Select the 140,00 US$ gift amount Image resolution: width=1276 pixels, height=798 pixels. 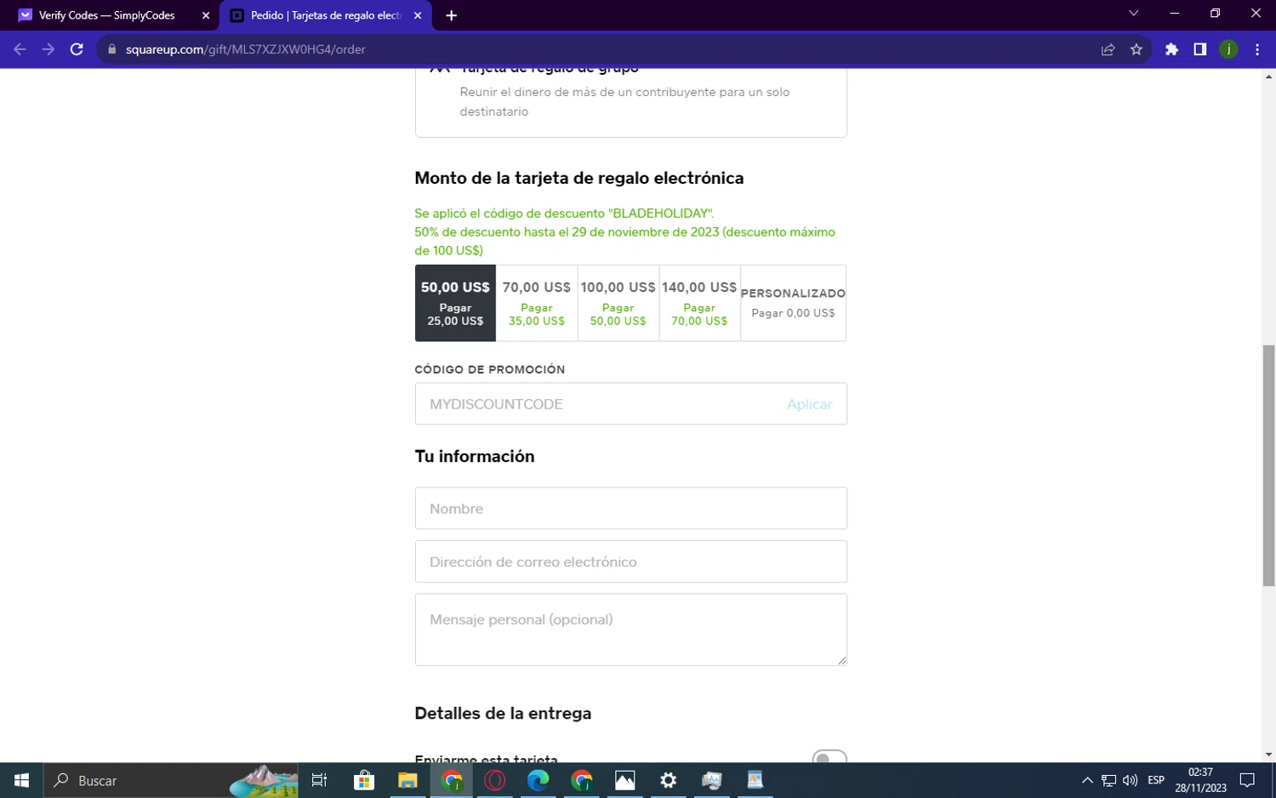coord(699,303)
